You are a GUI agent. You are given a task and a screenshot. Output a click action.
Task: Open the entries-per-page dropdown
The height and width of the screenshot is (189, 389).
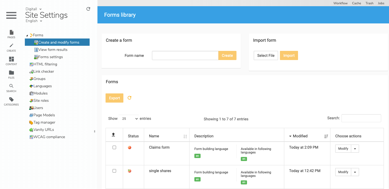click(x=129, y=118)
